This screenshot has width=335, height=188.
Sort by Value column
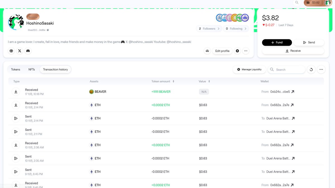pos(209,81)
